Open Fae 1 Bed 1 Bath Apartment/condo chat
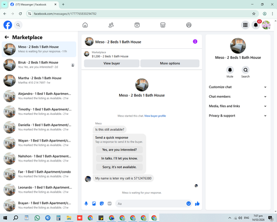277x222 pixels. click(x=39, y=174)
